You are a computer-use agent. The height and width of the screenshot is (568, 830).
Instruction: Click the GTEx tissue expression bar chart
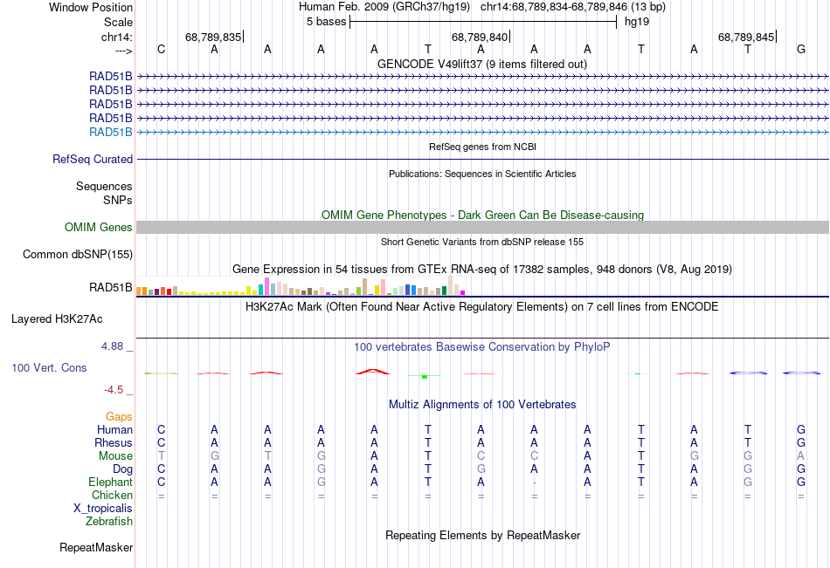tap(301, 285)
